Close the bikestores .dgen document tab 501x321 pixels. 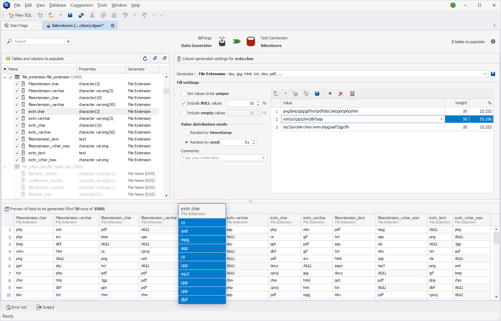point(113,26)
